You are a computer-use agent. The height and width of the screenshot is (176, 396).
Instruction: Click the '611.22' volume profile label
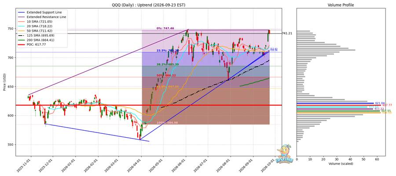click(x=379, y=109)
